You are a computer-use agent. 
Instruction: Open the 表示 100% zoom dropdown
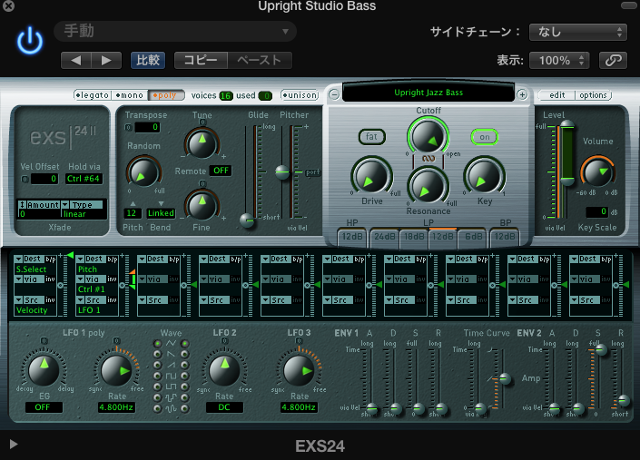[x=559, y=61]
